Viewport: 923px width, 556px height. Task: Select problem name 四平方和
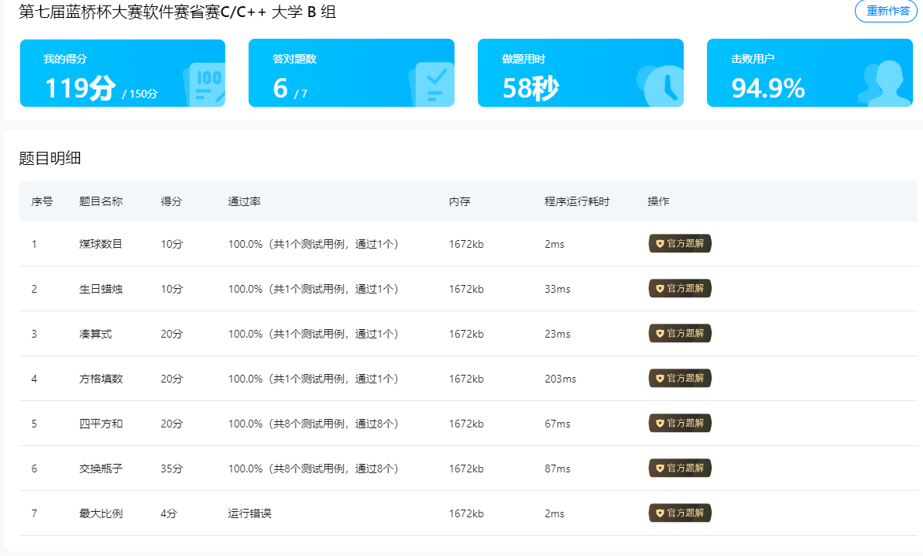click(101, 424)
